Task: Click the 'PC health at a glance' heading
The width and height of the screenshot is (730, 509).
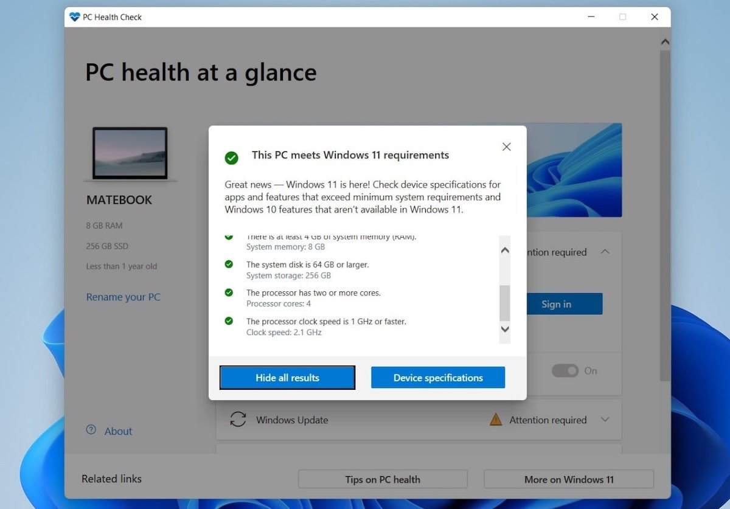Action: (x=201, y=72)
